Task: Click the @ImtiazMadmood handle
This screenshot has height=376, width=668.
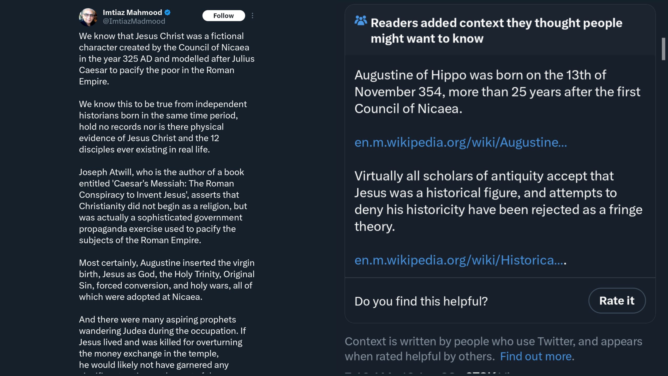Action: tap(134, 21)
